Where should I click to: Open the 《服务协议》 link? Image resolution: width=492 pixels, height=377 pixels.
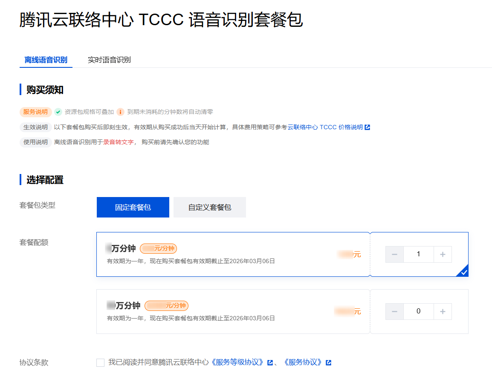303,362
